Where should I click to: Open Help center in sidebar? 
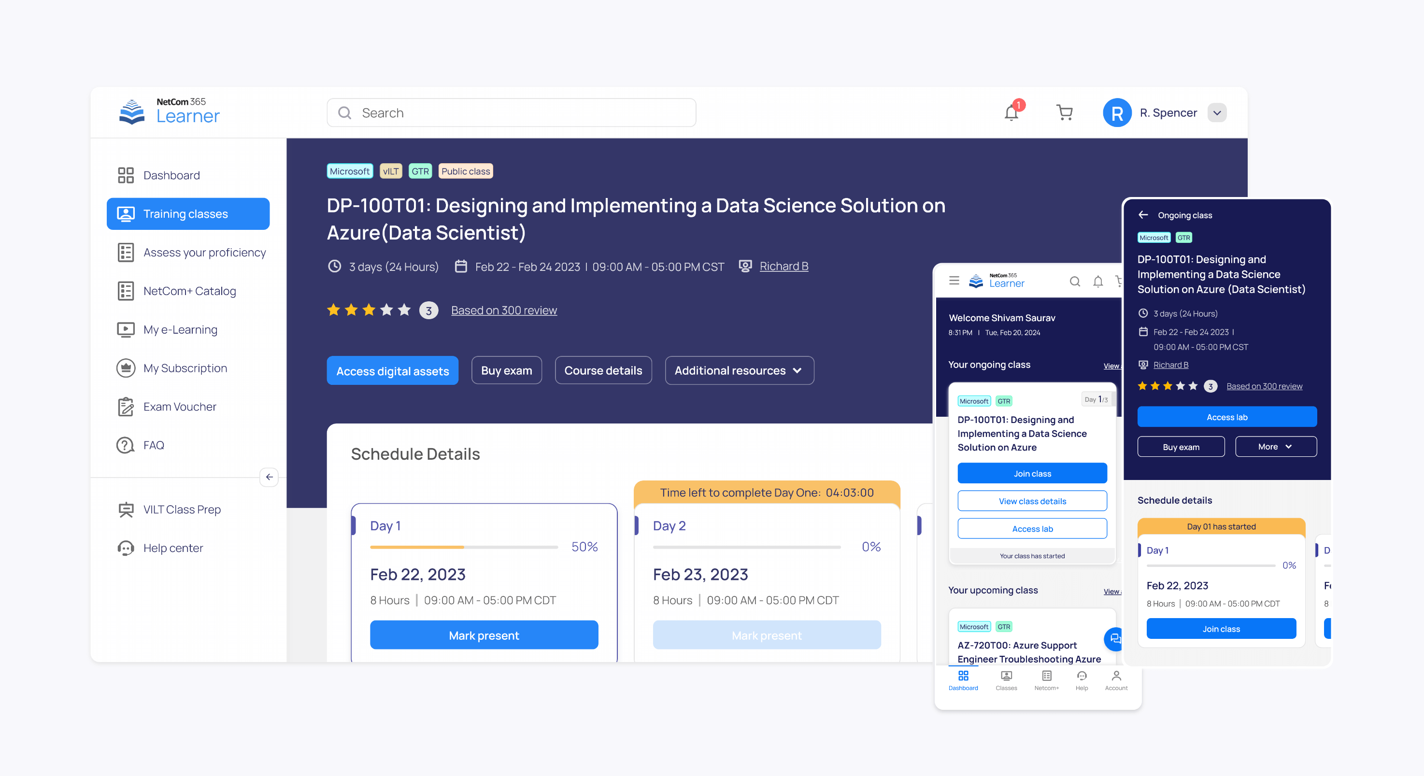[188, 548]
